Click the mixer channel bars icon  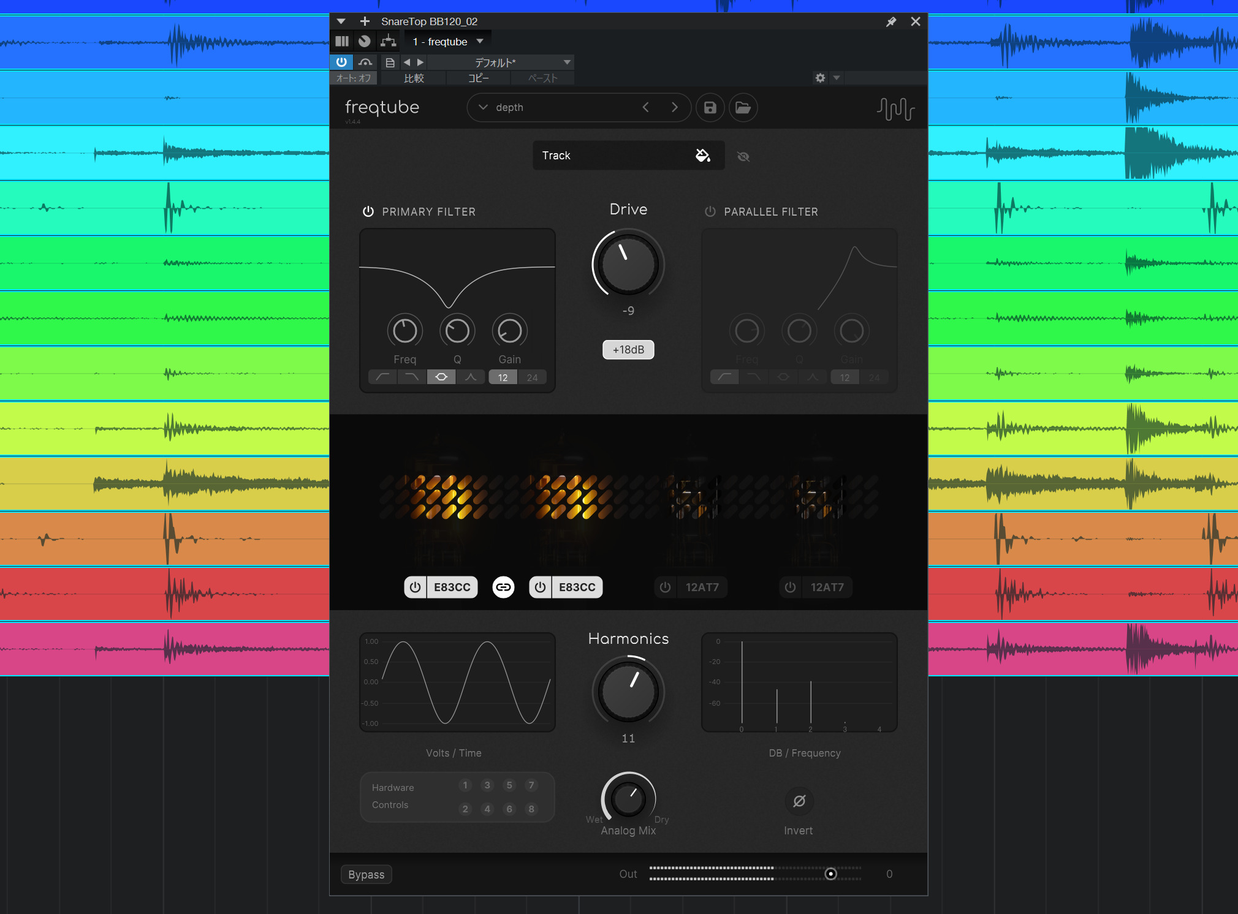click(x=342, y=41)
